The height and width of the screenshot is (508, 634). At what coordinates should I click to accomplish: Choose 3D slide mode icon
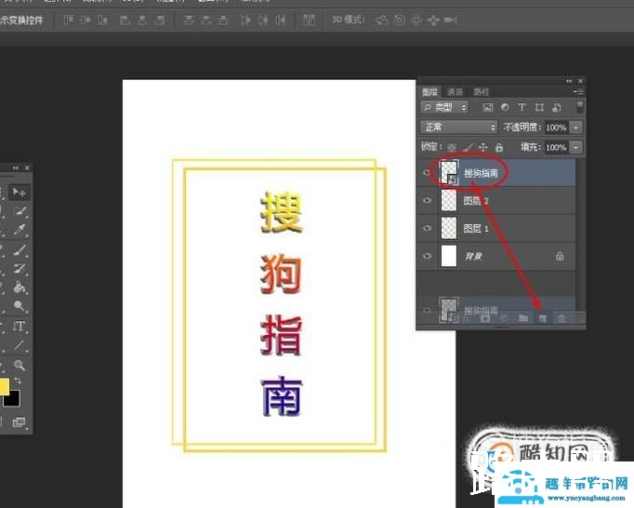pyautogui.click(x=433, y=20)
